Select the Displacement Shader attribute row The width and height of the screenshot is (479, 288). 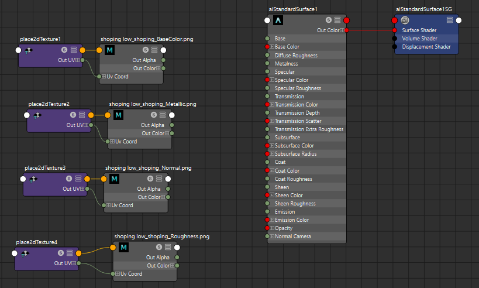(x=426, y=47)
